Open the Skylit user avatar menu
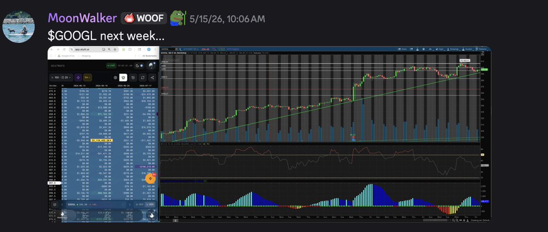The height and width of the screenshot is (232, 548). (152, 65)
